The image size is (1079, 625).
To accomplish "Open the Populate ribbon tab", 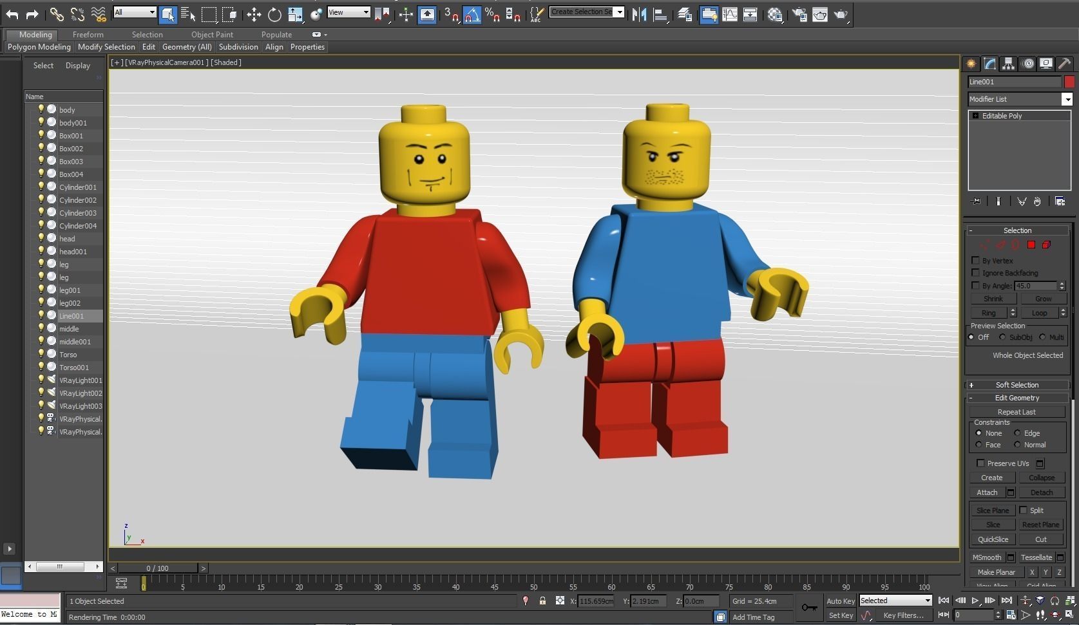I will click(x=276, y=35).
